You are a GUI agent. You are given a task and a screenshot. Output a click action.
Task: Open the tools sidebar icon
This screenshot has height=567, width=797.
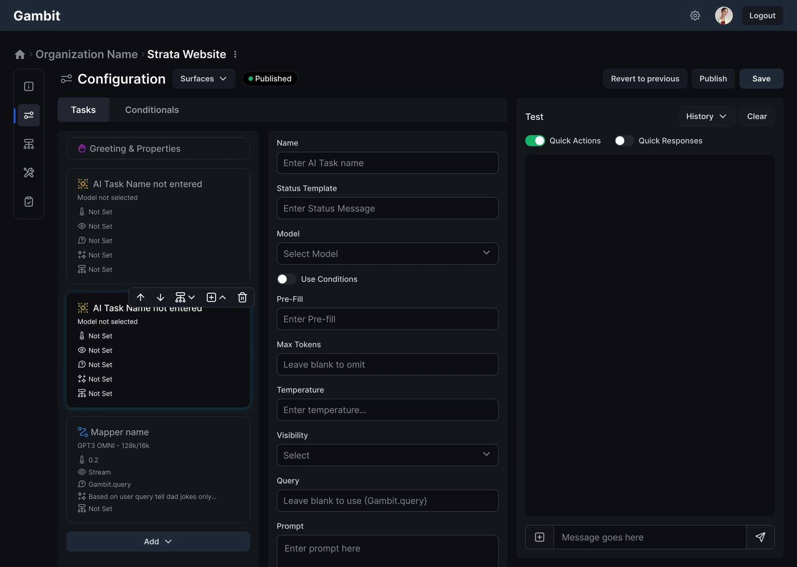(29, 173)
